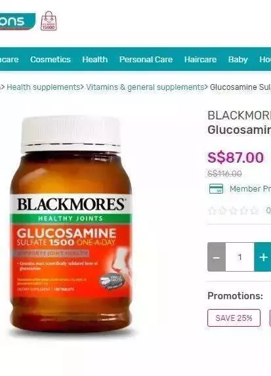Click the member price card icon
271x376 pixels.
pos(216,189)
